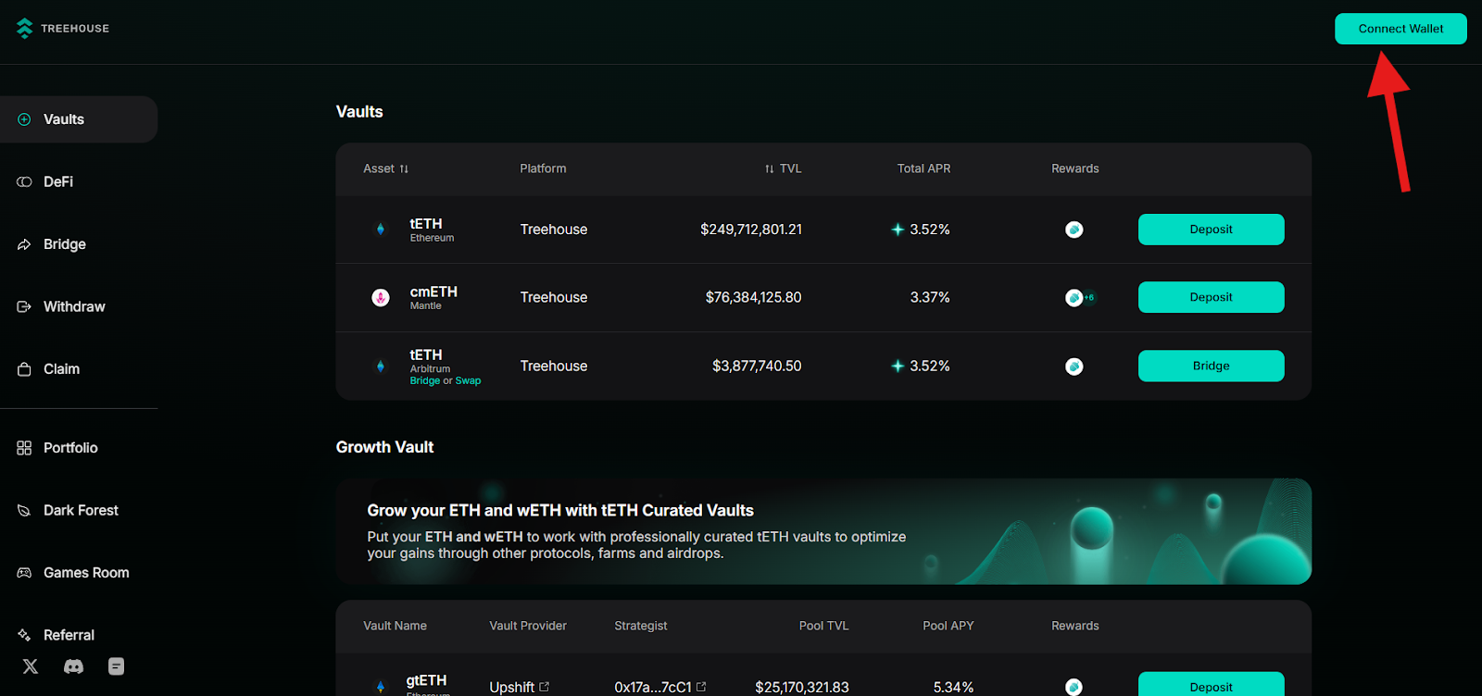
Task: Click the Dark Forest leaf icon
Action: (x=24, y=510)
